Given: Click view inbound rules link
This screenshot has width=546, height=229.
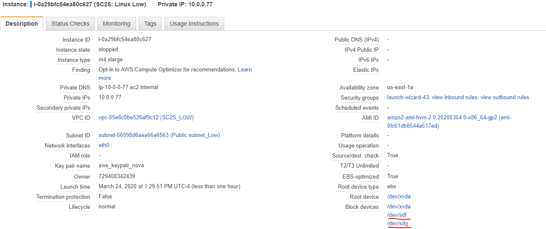Looking at the screenshot, I should pyautogui.click(x=455, y=97).
